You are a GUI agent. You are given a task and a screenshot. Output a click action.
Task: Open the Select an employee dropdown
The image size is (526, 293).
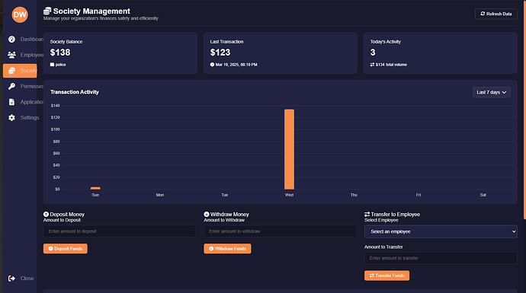click(441, 231)
